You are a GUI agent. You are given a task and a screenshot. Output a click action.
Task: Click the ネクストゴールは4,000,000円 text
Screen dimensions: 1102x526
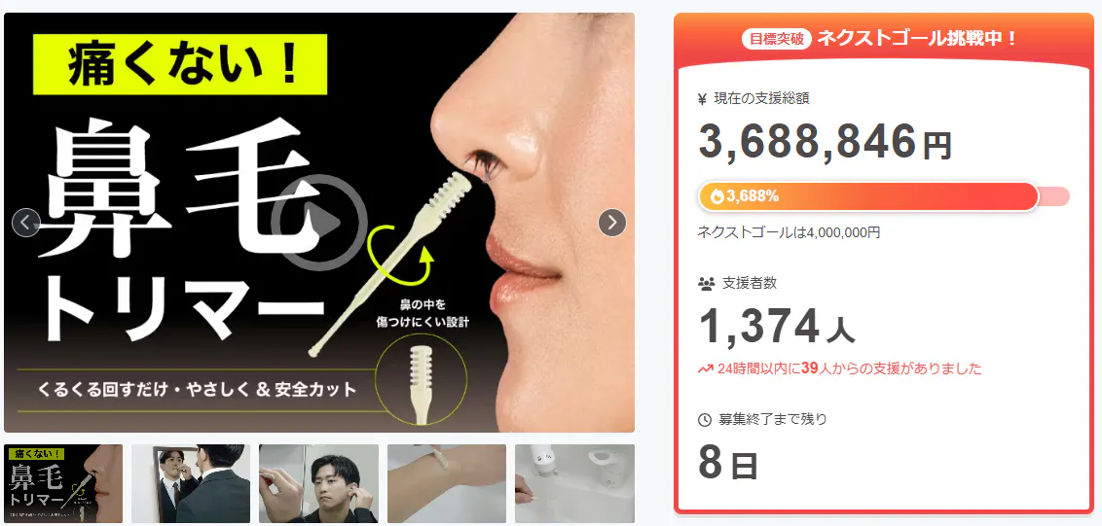[788, 232]
